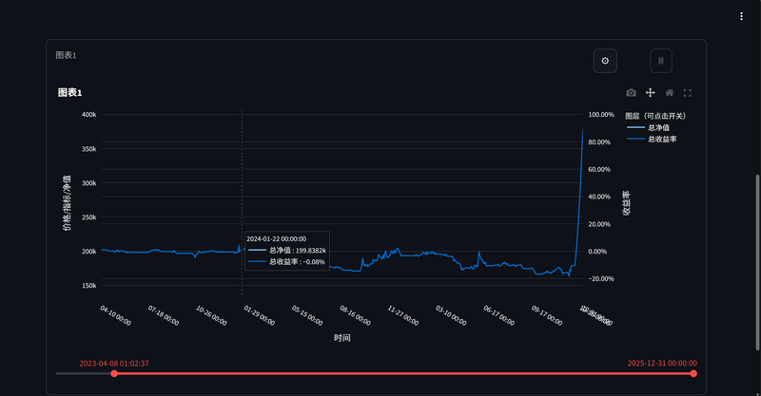Click the right range slider handle

(x=693, y=373)
